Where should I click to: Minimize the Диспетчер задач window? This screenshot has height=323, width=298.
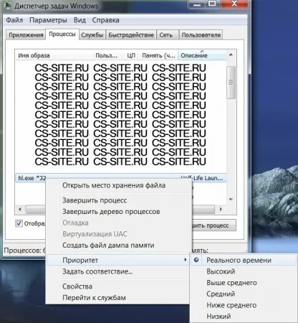click(197, 4)
